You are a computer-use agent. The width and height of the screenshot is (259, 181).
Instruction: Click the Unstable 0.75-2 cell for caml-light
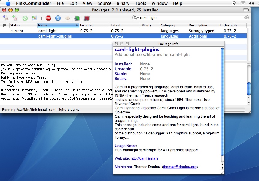click(230, 31)
